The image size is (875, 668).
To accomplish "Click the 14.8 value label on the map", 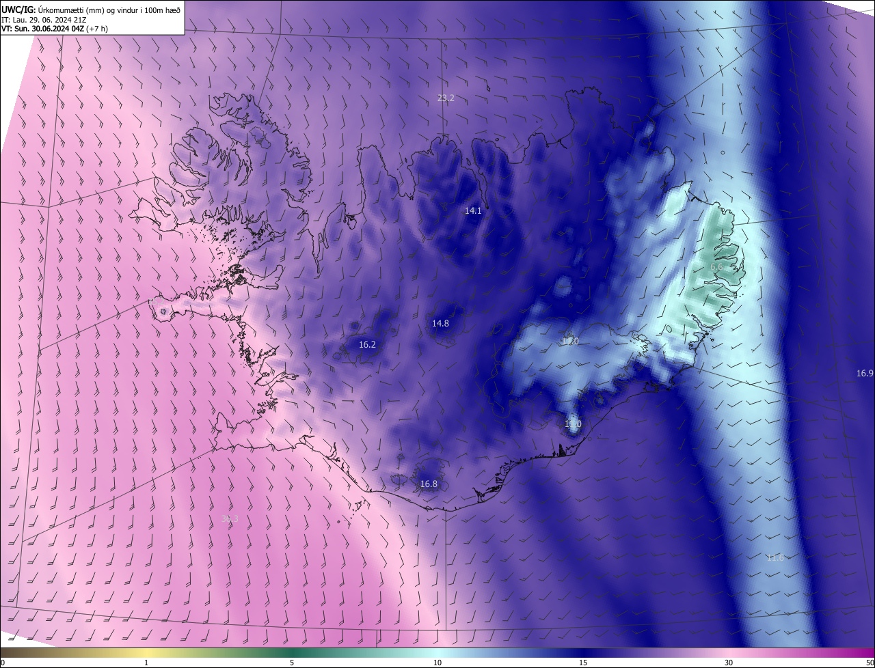I will [x=440, y=323].
